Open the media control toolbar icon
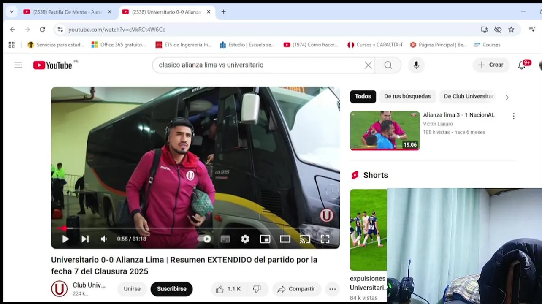 [x=532, y=30]
